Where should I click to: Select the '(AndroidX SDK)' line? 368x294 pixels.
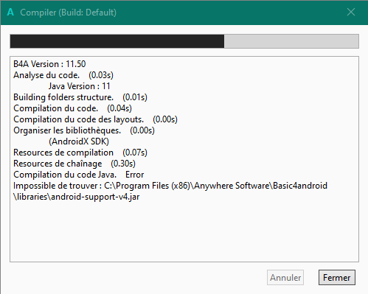[79, 141]
